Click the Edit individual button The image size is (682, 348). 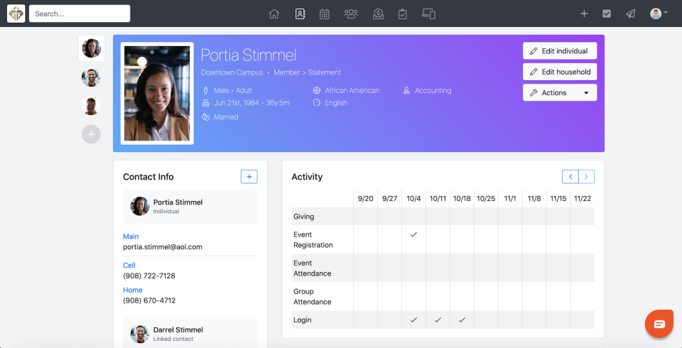click(x=560, y=51)
